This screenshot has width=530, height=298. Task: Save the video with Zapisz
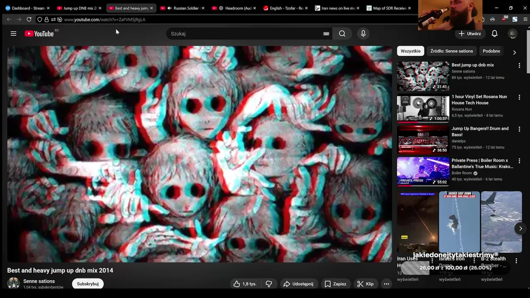[335, 284]
